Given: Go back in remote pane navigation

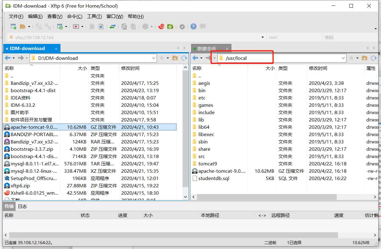Looking at the screenshot, I should (x=195, y=58).
